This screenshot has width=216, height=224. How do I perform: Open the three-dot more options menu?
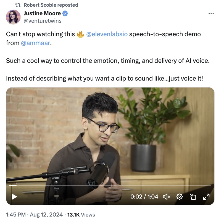(x=211, y=13)
